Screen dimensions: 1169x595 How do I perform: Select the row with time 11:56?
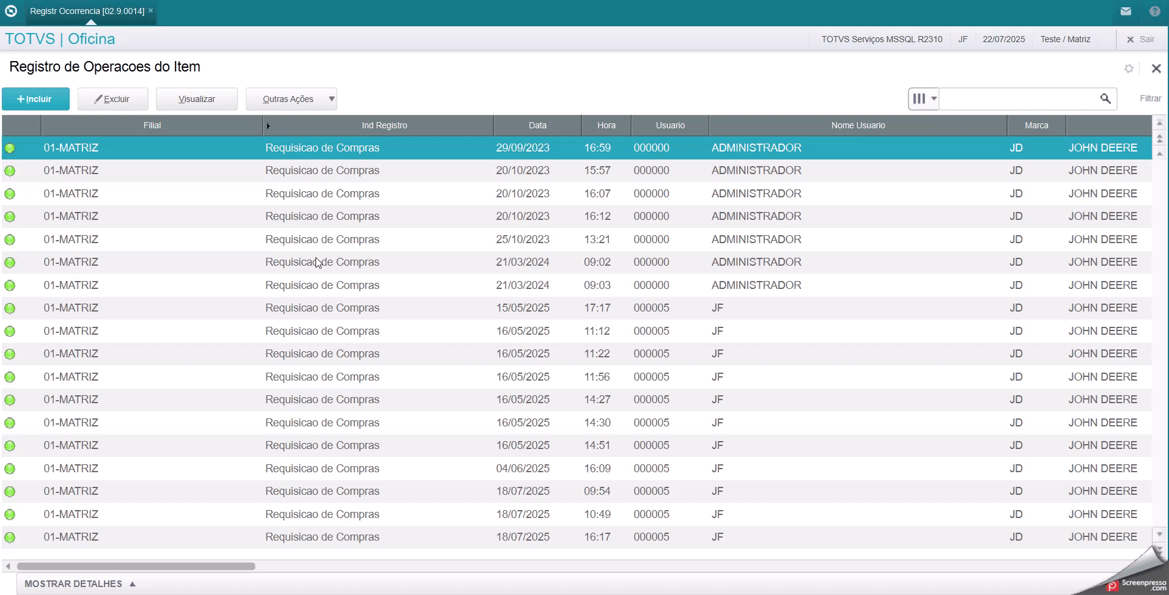577,377
